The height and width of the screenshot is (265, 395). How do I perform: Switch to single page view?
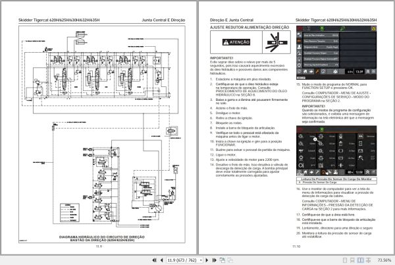[345, 260]
